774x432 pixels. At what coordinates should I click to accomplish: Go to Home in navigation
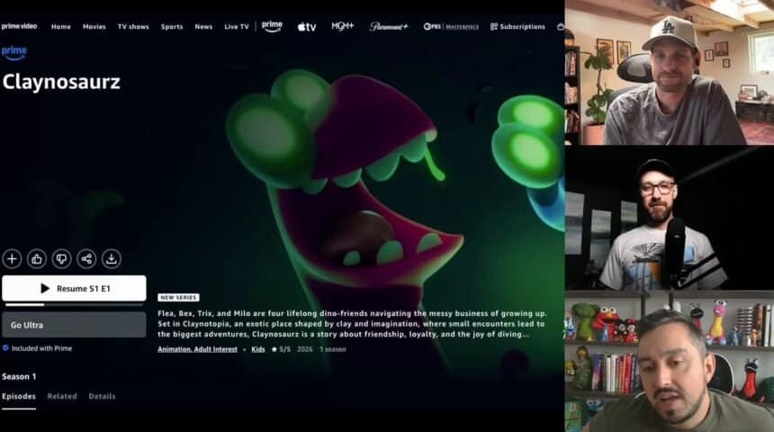[x=60, y=27]
